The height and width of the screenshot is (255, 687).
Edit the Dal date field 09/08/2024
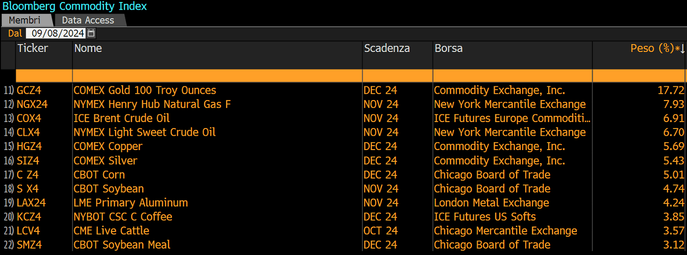point(55,33)
